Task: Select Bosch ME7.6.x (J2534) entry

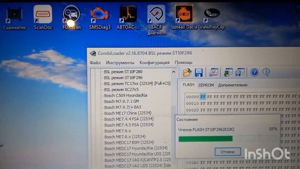Action: (x=125, y=137)
